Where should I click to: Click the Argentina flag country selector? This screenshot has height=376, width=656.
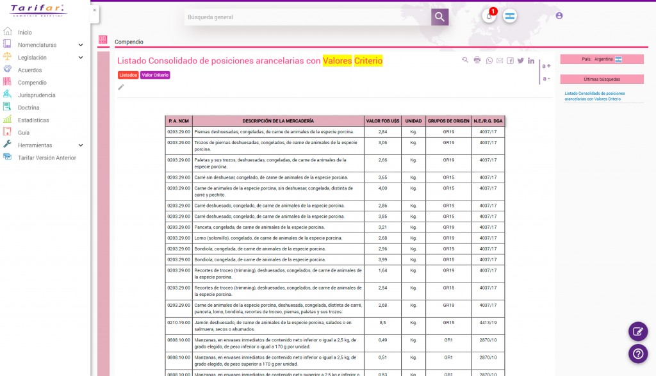(509, 16)
